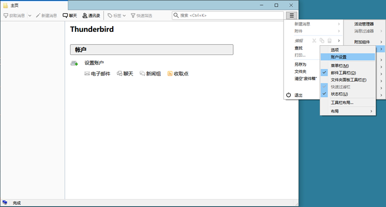Focus the 搜索 <Ctrl+K> search box
386x207 pixels.
(x=227, y=15)
